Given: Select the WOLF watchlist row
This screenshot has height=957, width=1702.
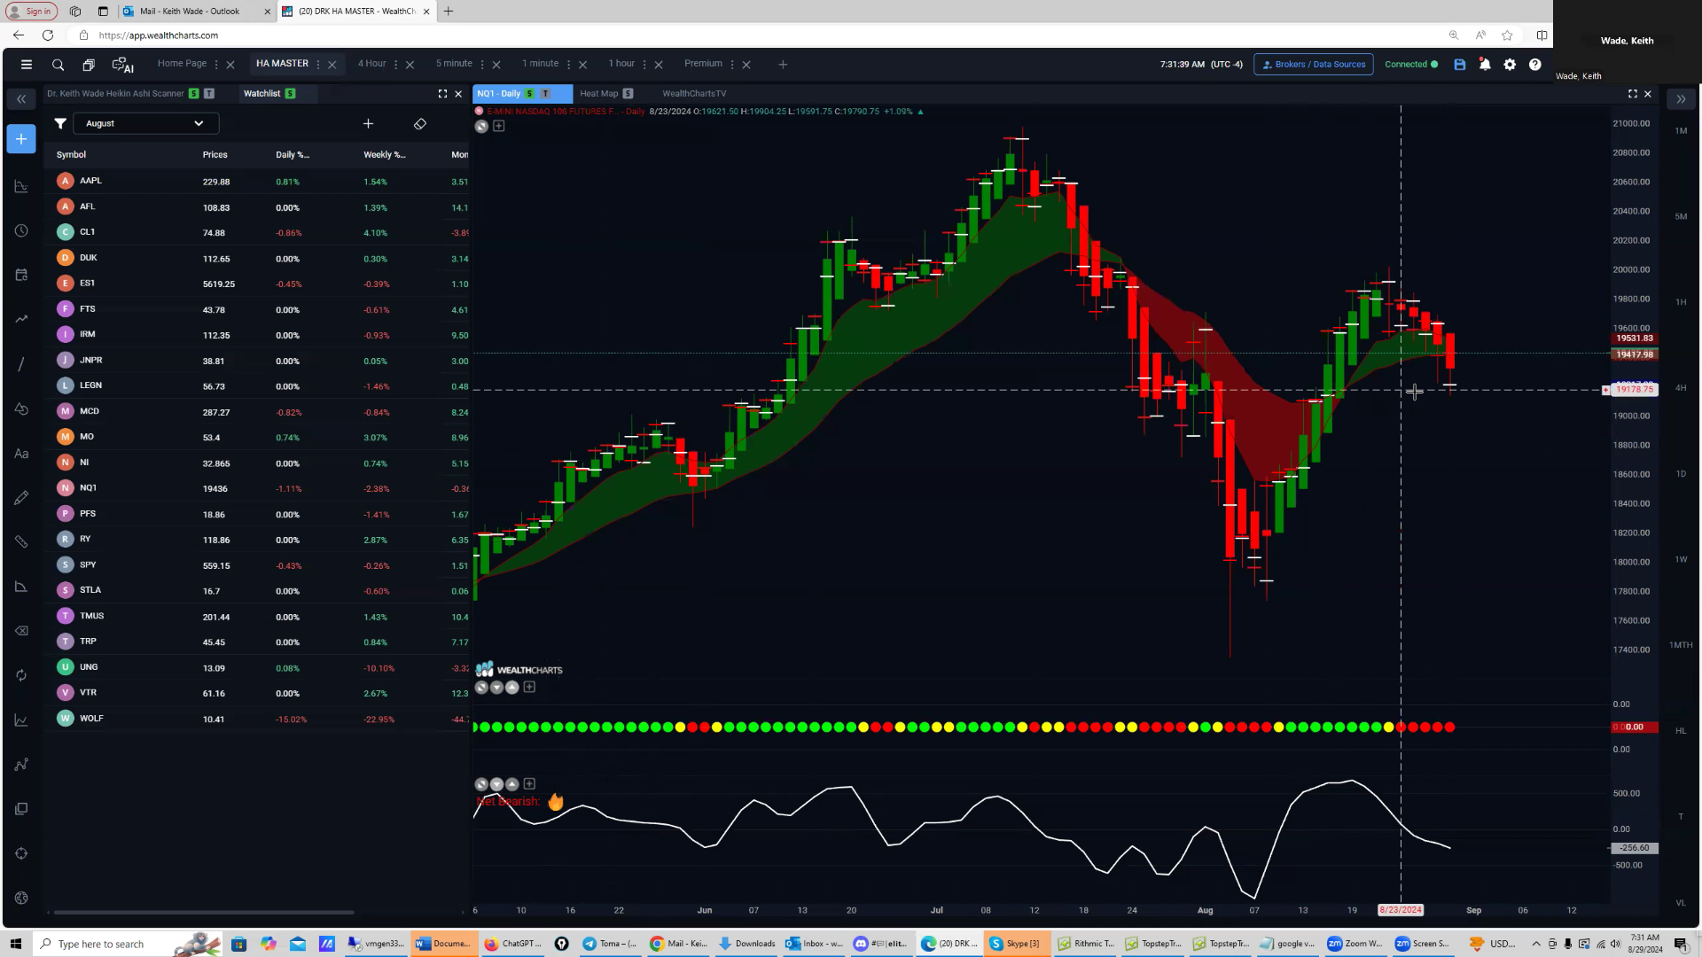Looking at the screenshot, I should (x=257, y=720).
